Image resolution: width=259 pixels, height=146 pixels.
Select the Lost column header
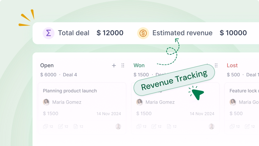pos(232,65)
